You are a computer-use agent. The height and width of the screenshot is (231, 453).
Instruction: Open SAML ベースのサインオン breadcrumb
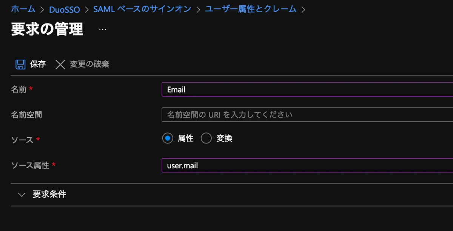click(142, 9)
